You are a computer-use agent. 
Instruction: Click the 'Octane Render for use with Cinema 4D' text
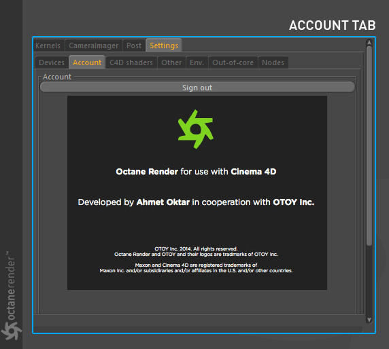pos(196,172)
